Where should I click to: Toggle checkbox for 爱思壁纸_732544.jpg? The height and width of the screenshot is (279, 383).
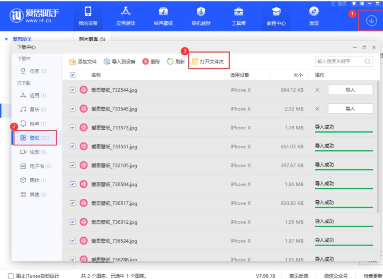point(73,90)
